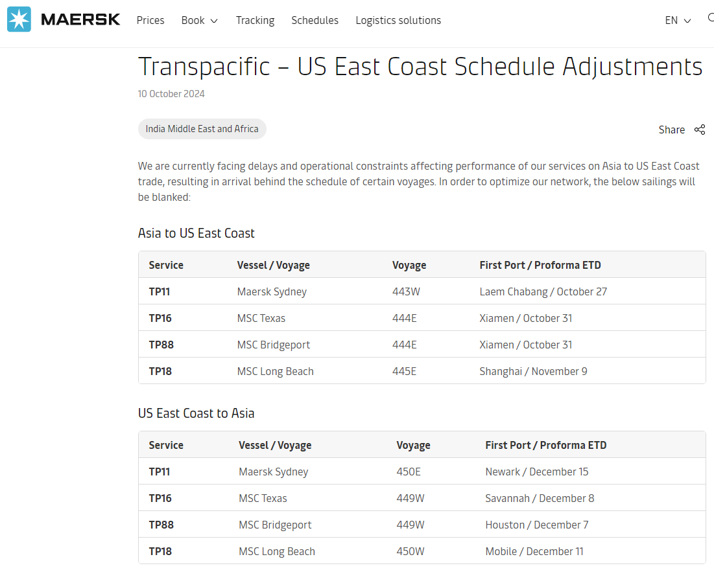Select the Transpacific schedule adjustments headline
Image resolution: width=714 pixels, height=570 pixels.
(420, 67)
